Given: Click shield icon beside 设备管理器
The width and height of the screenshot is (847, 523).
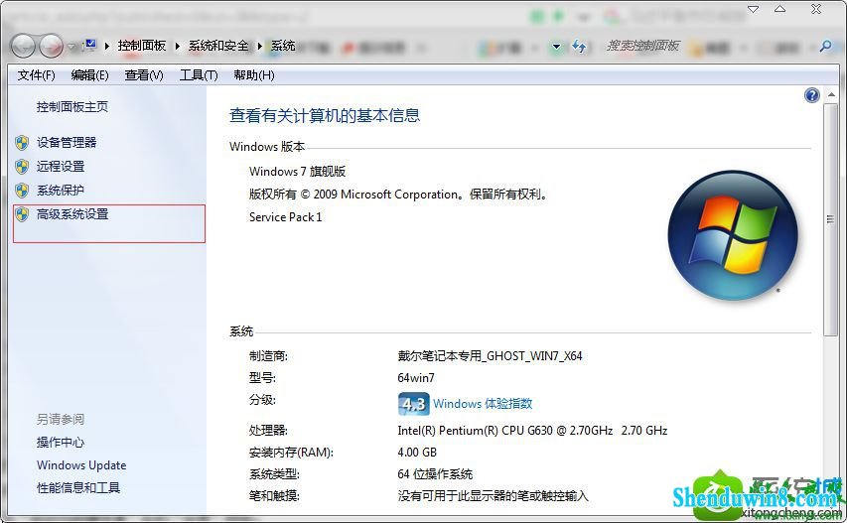Looking at the screenshot, I should tap(22, 143).
